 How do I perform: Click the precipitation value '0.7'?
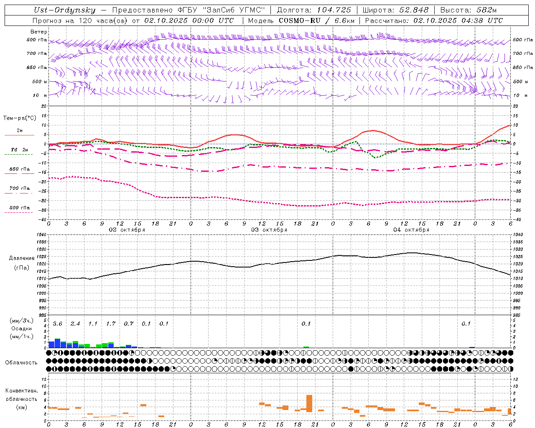click(129, 324)
